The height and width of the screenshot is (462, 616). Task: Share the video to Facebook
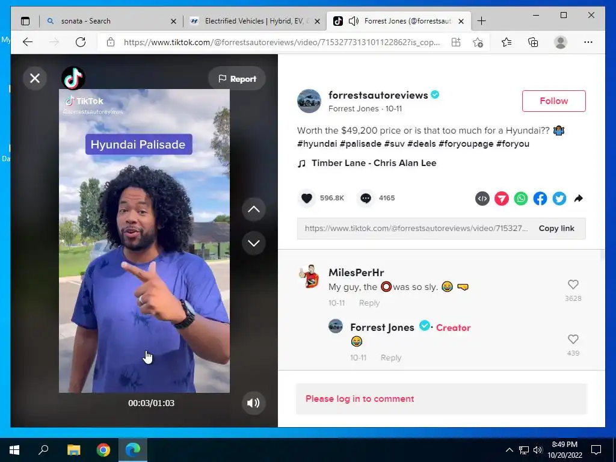540,199
